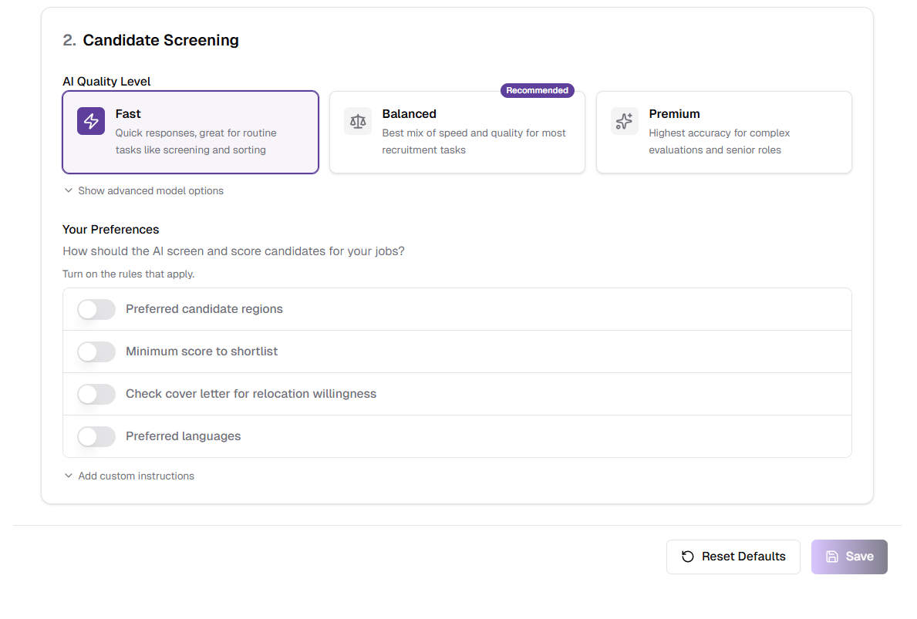Select the Fast quality level card
Viewport: 917px width, 619px height.
coord(190,132)
